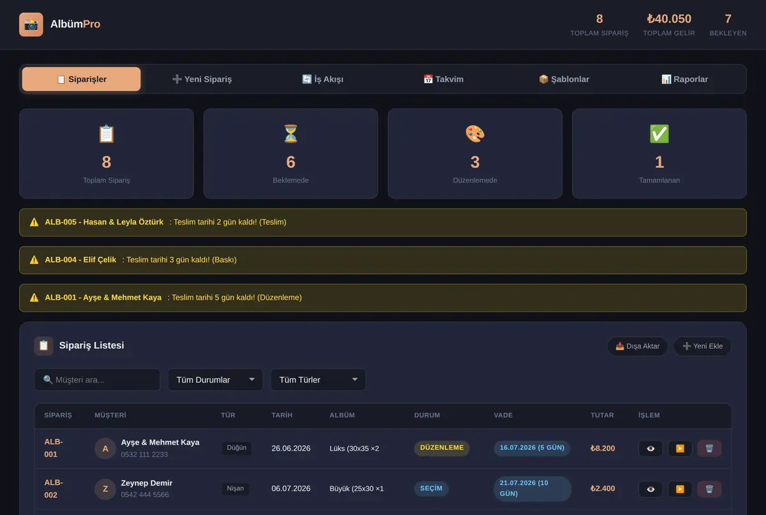Screen dimensions: 766x515
Task: Advance order ALB-001 with the play icon
Action: point(680,449)
